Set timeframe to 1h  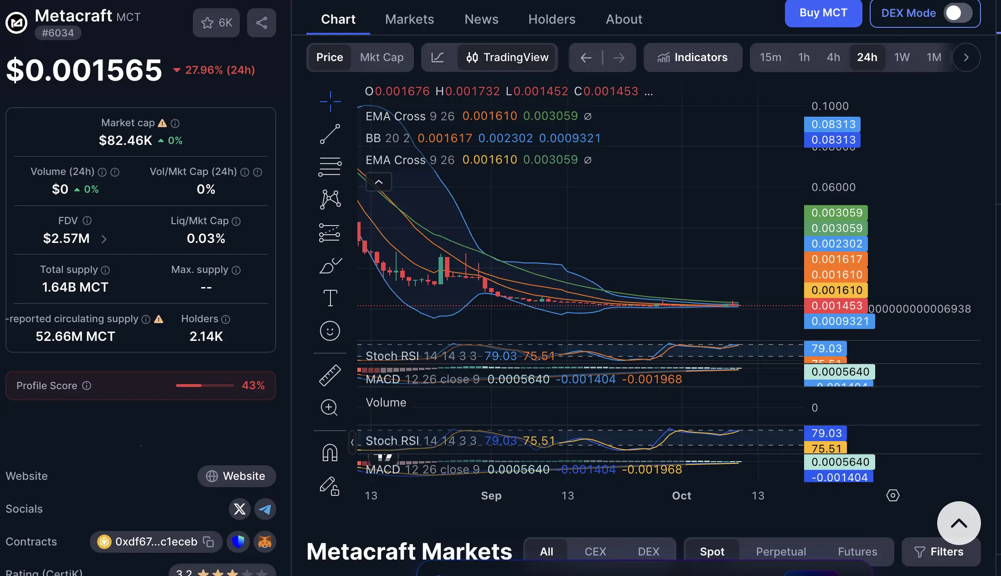tap(804, 57)
